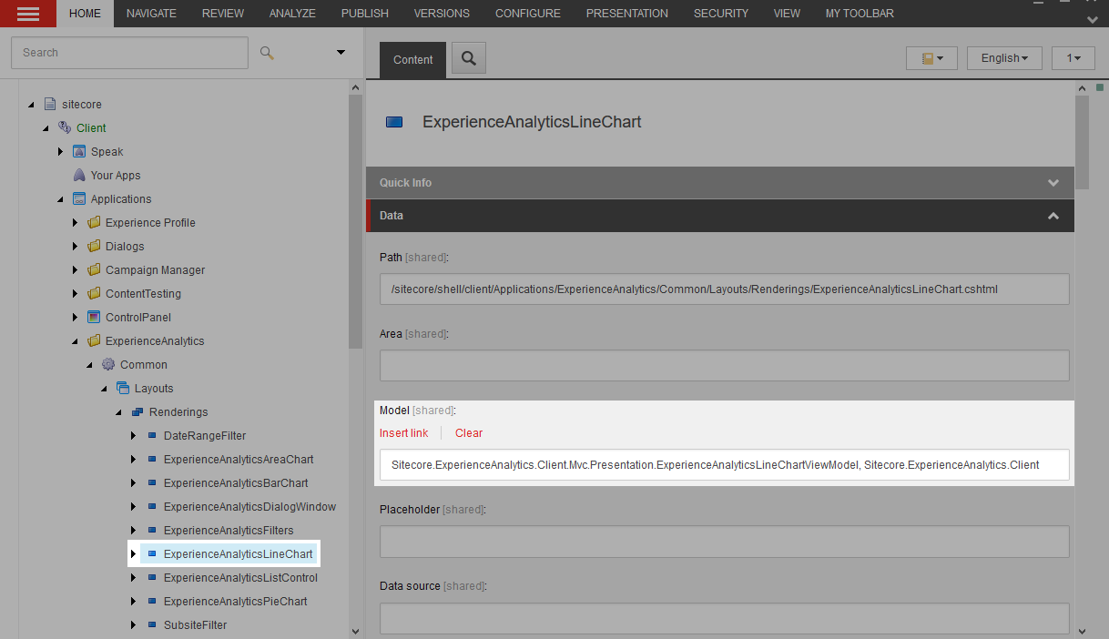Viewport: 1109px width, 639px height.
Task: Click the Placeholder field
Action: click(x=724, y=542)
